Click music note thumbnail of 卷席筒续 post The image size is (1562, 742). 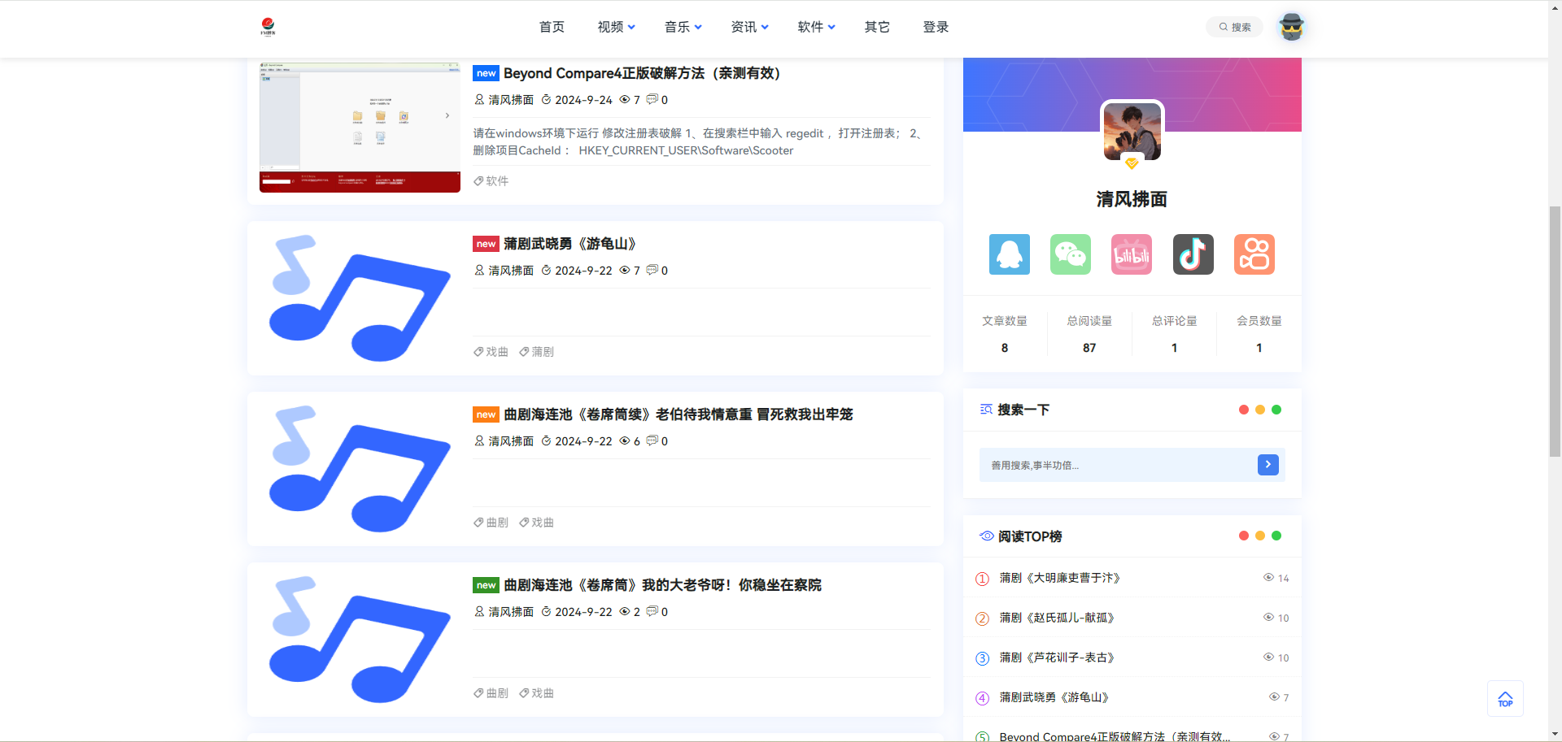360,469
